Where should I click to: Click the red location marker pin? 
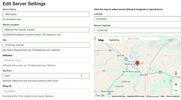click(137, 63)
